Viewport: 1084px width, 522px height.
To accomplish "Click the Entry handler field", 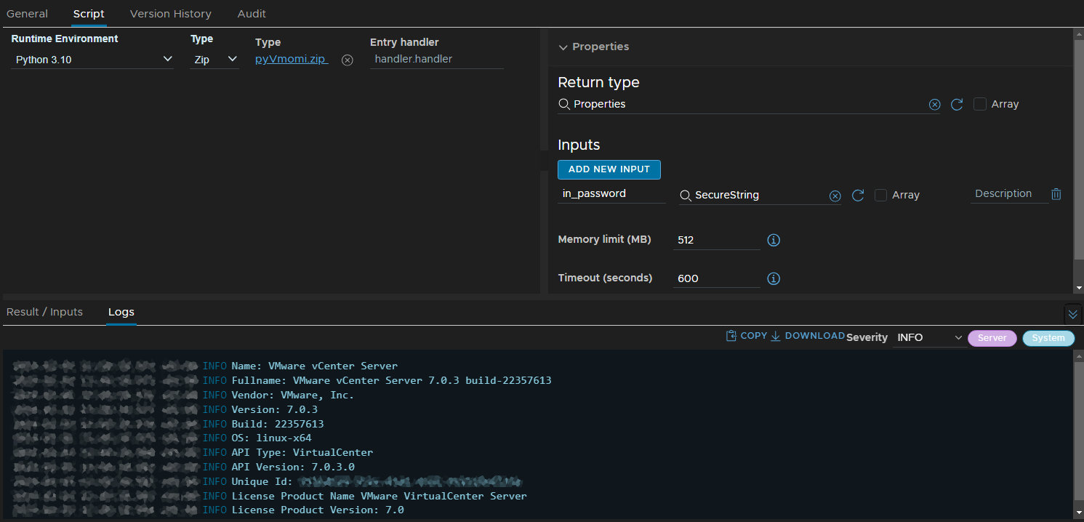I will (437, 60).
